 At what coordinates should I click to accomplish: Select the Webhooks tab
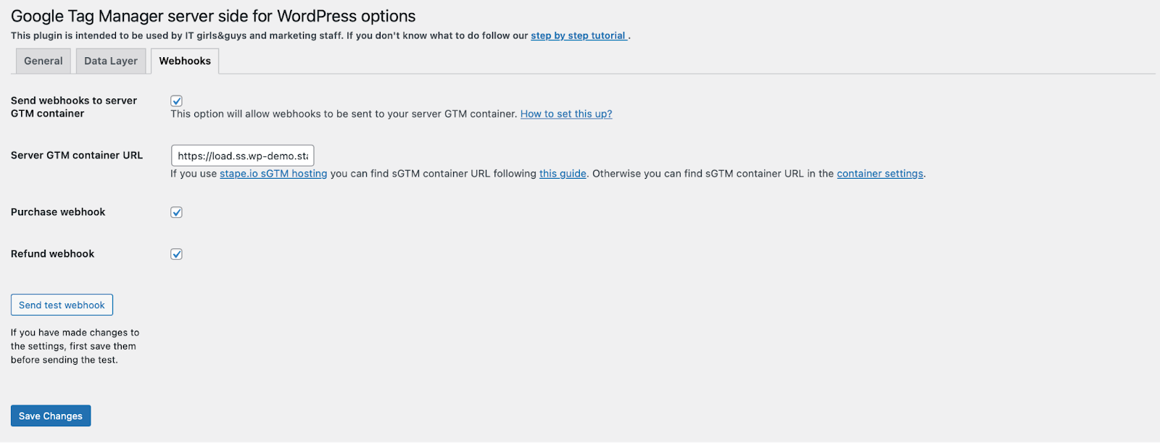[x=184, y=61]
